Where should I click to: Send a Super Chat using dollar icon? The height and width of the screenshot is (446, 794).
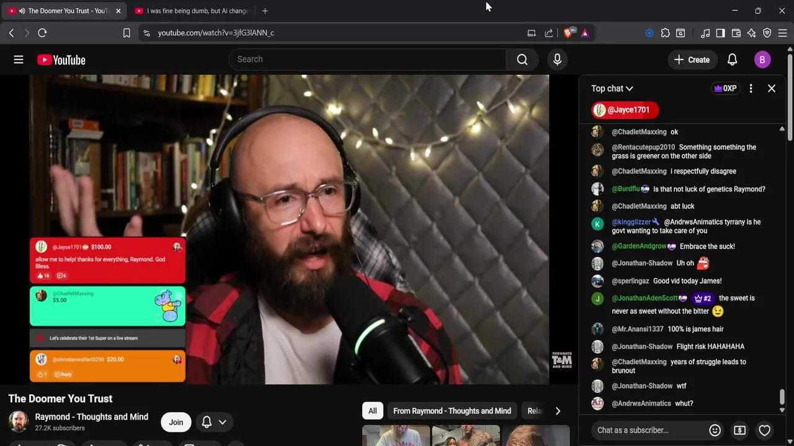pyautogui.click(x=739, y=430)
